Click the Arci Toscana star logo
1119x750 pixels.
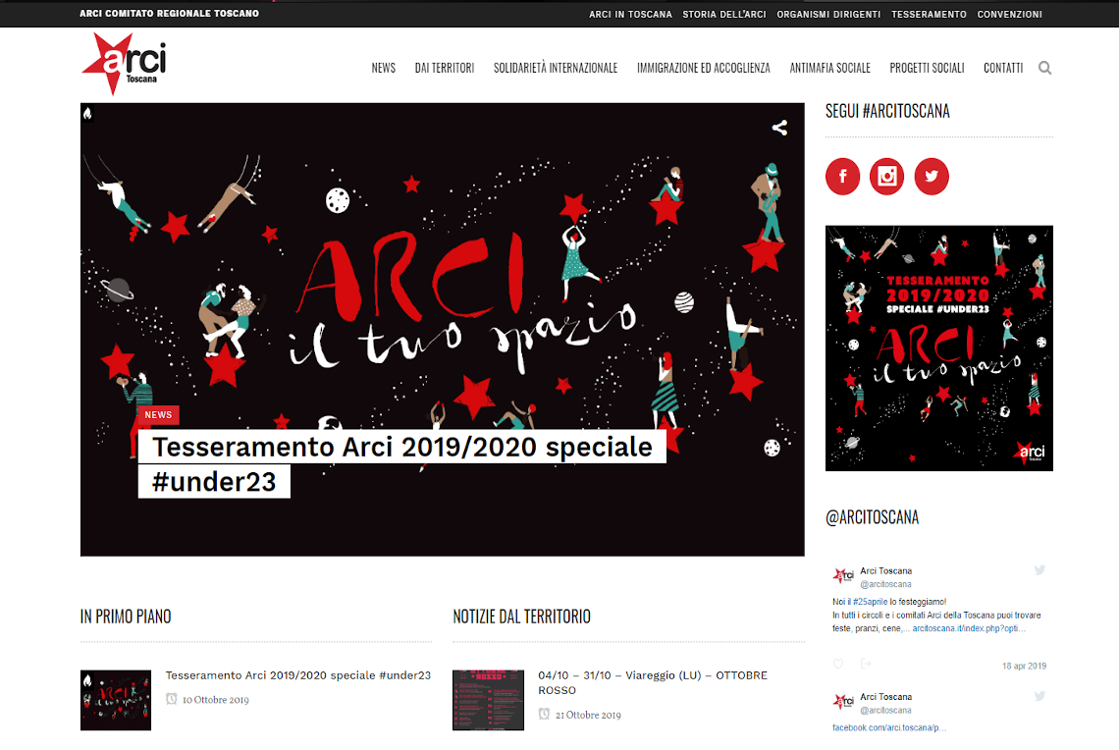click(125, 64)
